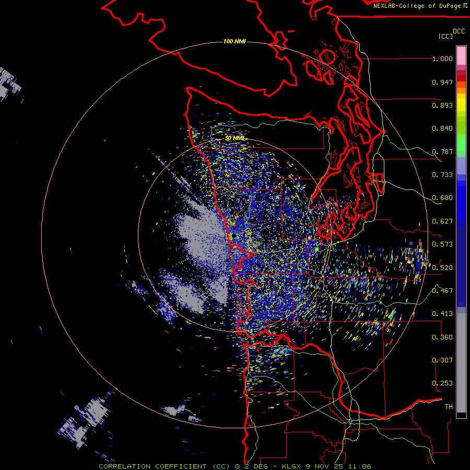Click the 0.680 scale value
470x470 pixels.
click(x=442, y=198)
